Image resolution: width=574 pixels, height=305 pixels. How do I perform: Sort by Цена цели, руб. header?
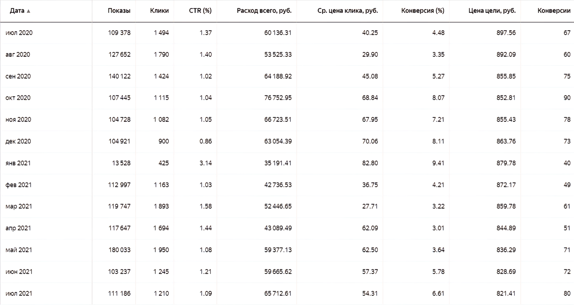(x=492, y=11)
